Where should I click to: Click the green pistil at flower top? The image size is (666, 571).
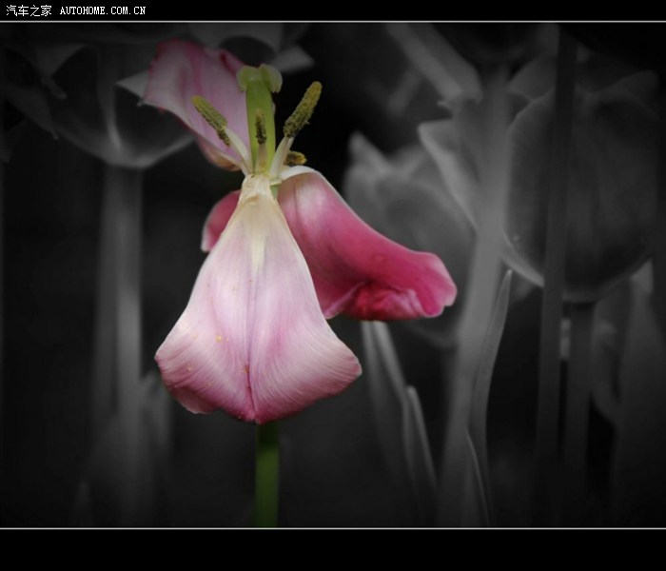pyautogui.click(x=259, y=105)
